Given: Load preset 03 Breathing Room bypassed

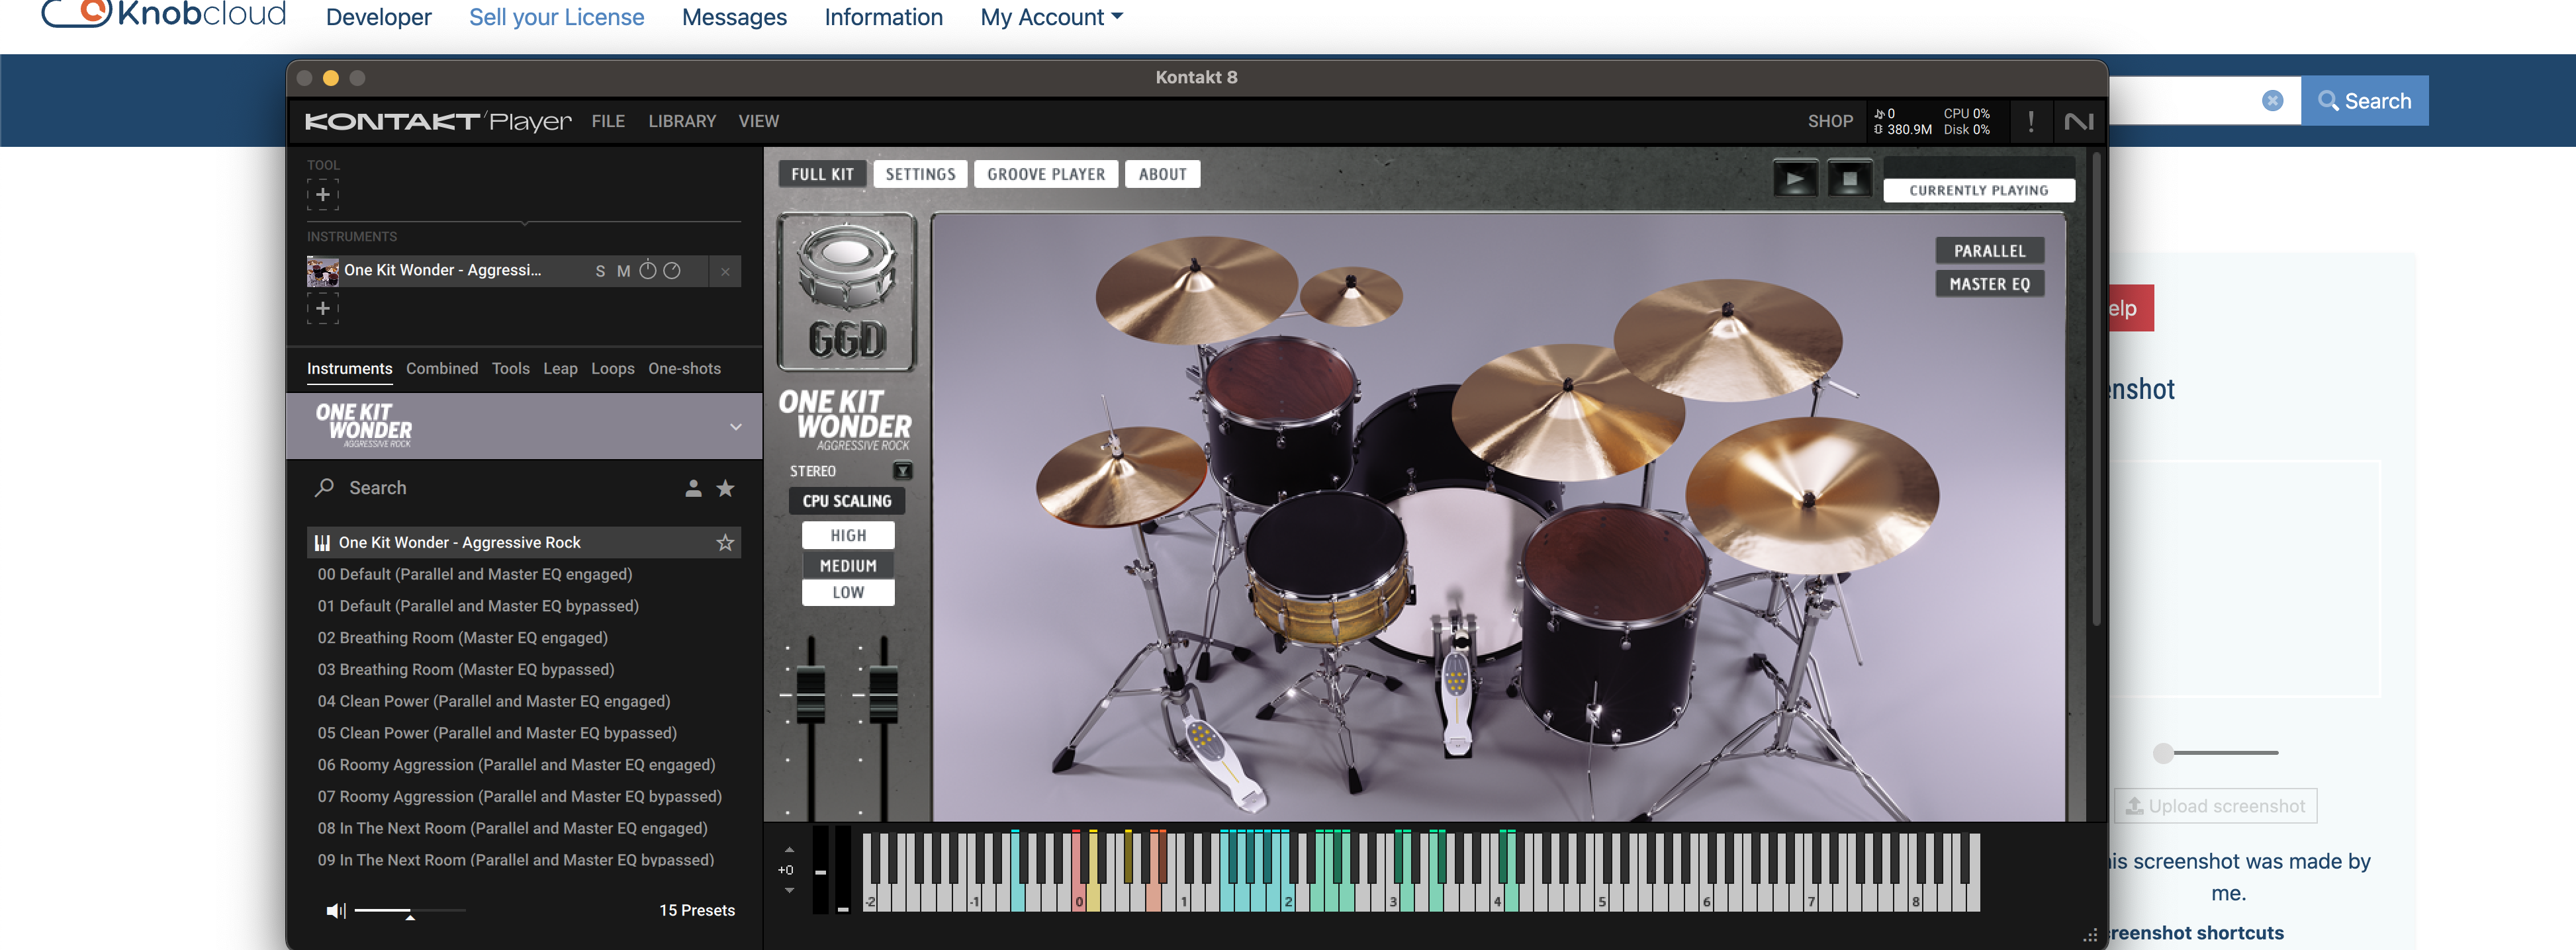Looking at the screenshot, I should click(466, 670).
